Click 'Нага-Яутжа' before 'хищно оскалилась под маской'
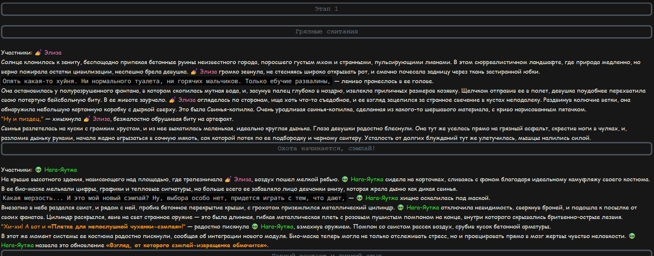 click(x=382, y=198)
